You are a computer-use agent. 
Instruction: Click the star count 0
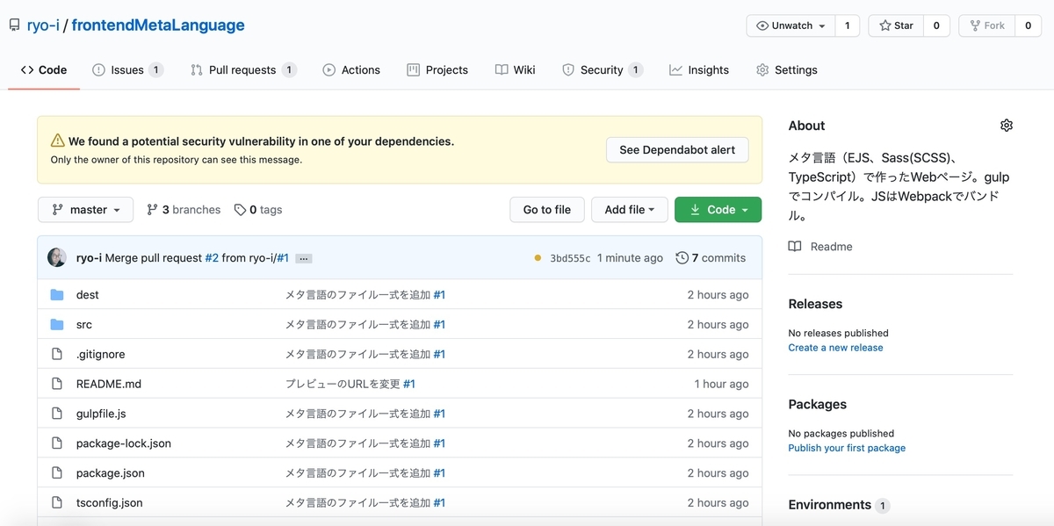tap(936, 25)
